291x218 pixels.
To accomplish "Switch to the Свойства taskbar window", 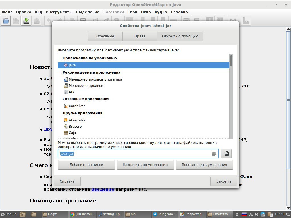I will [x=220, y=214].
